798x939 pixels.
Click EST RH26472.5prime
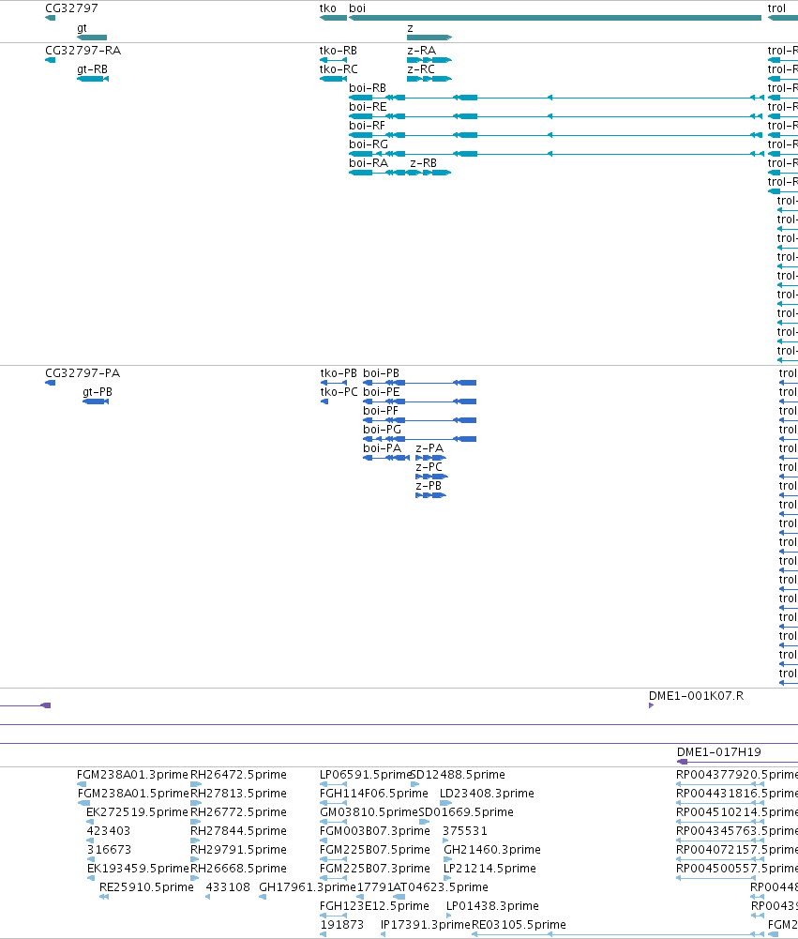click(x=196, y=784)
